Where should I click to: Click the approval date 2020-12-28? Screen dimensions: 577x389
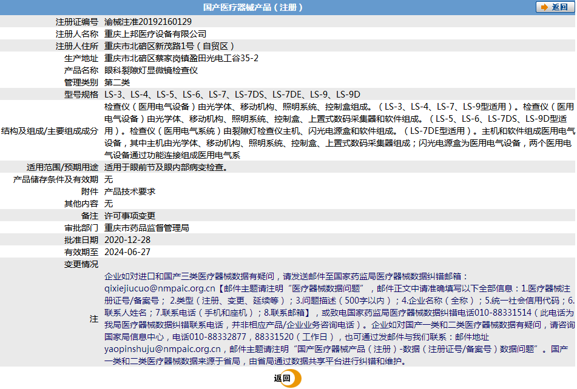point(127,240)
